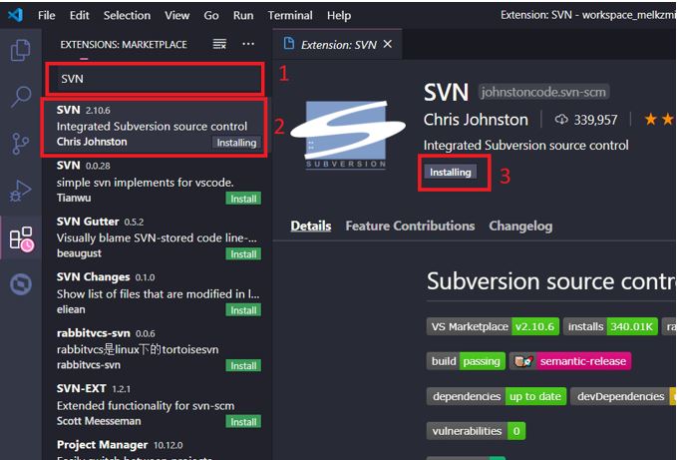This screenshot has width=677, height=460.
Task: Click the Subversion source control heading
Action: click(551, 281)
